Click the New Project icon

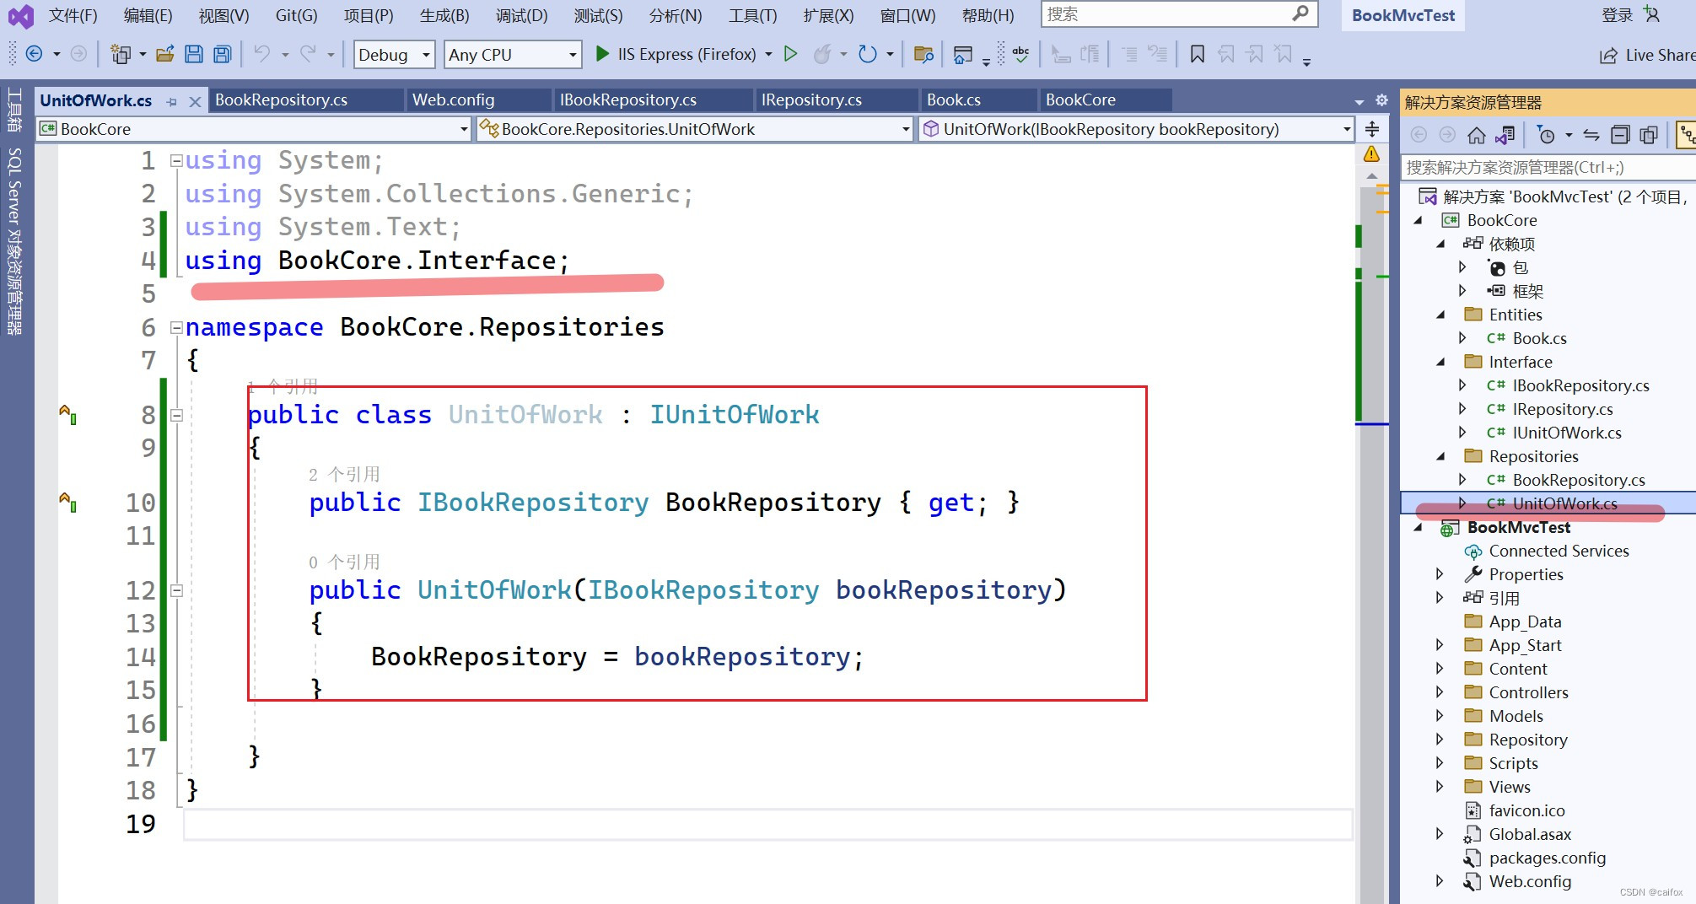tap(121, 55)
